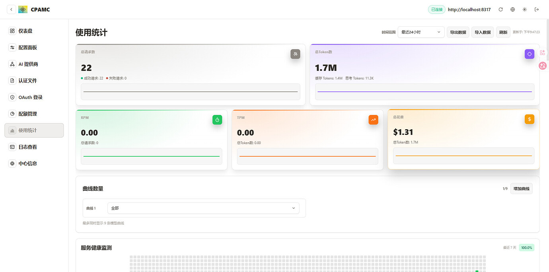Open the 配额管理 menu item
The image size is (549, 272).
[34, 114]
